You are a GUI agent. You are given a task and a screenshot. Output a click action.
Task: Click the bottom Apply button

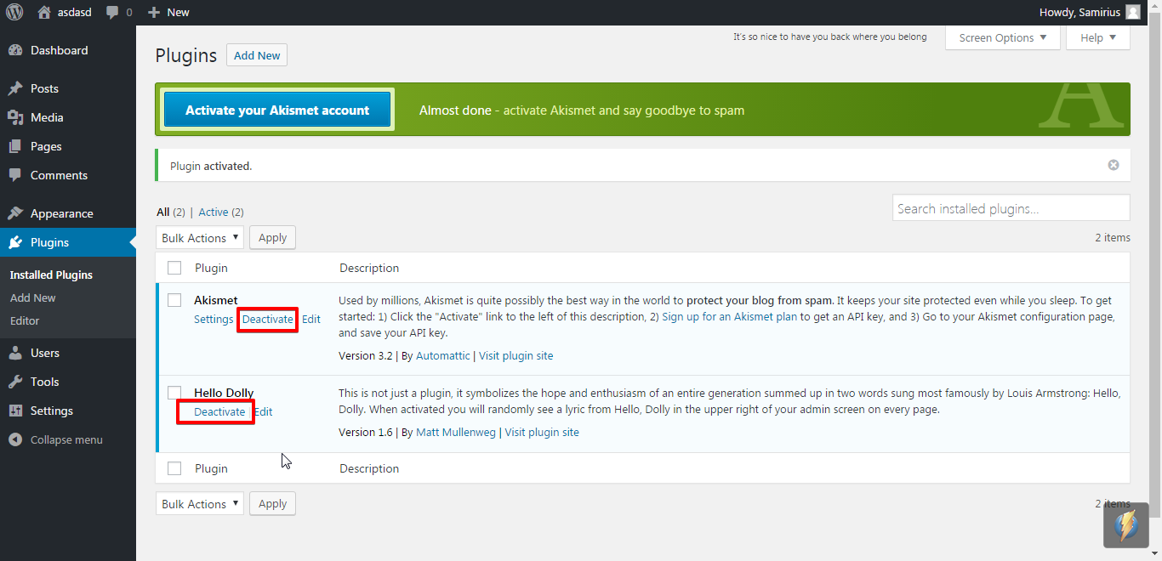tap(272, 504)
